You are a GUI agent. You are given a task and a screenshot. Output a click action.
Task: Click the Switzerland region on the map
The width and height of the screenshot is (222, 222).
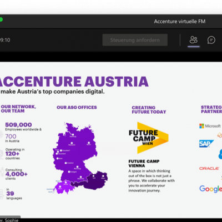[62, 187]
